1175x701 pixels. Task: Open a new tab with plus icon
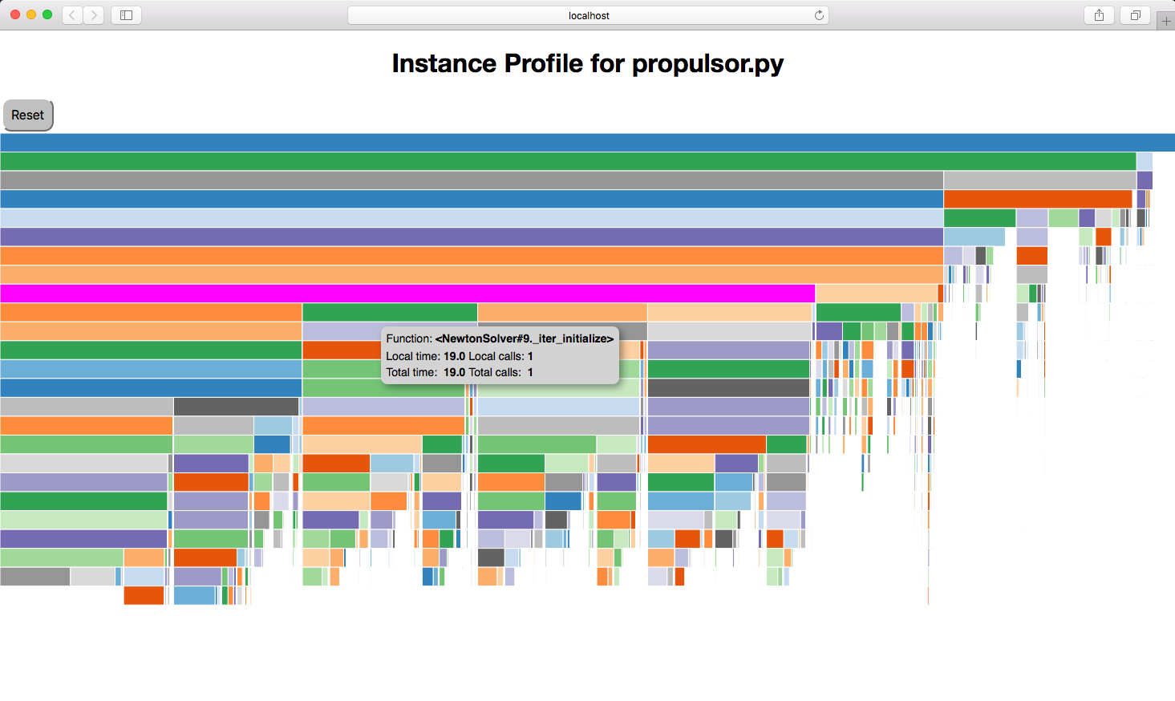(1166, 21)
